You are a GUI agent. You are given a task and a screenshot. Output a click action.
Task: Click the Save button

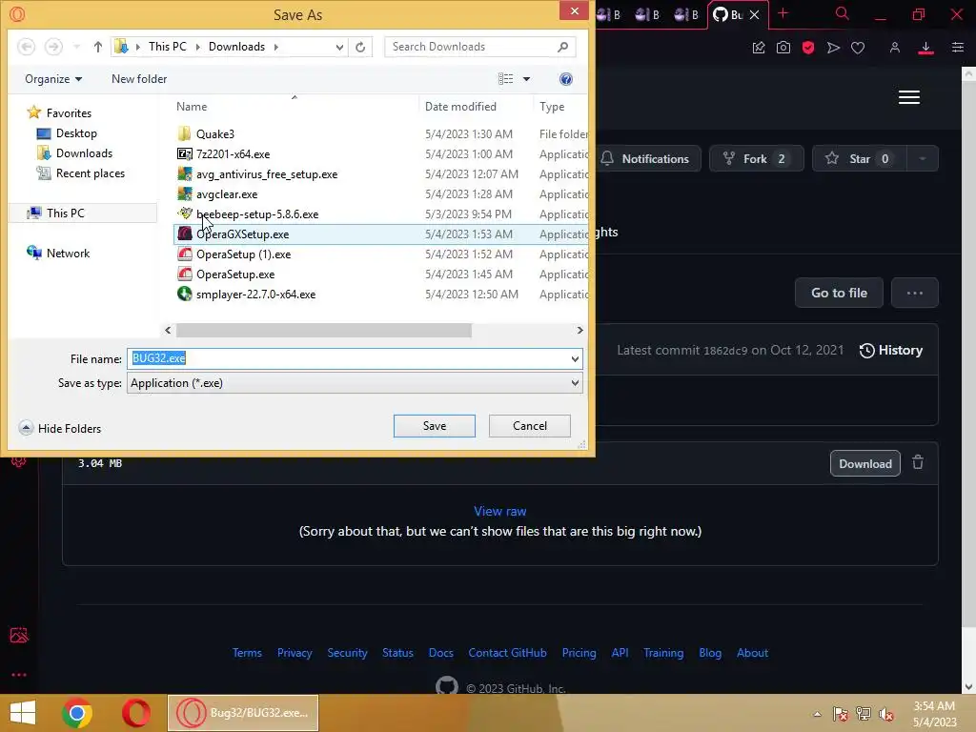tap(435, 426)
